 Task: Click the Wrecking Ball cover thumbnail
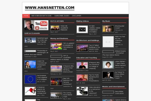pyautogui.click(x=108, y=29)
